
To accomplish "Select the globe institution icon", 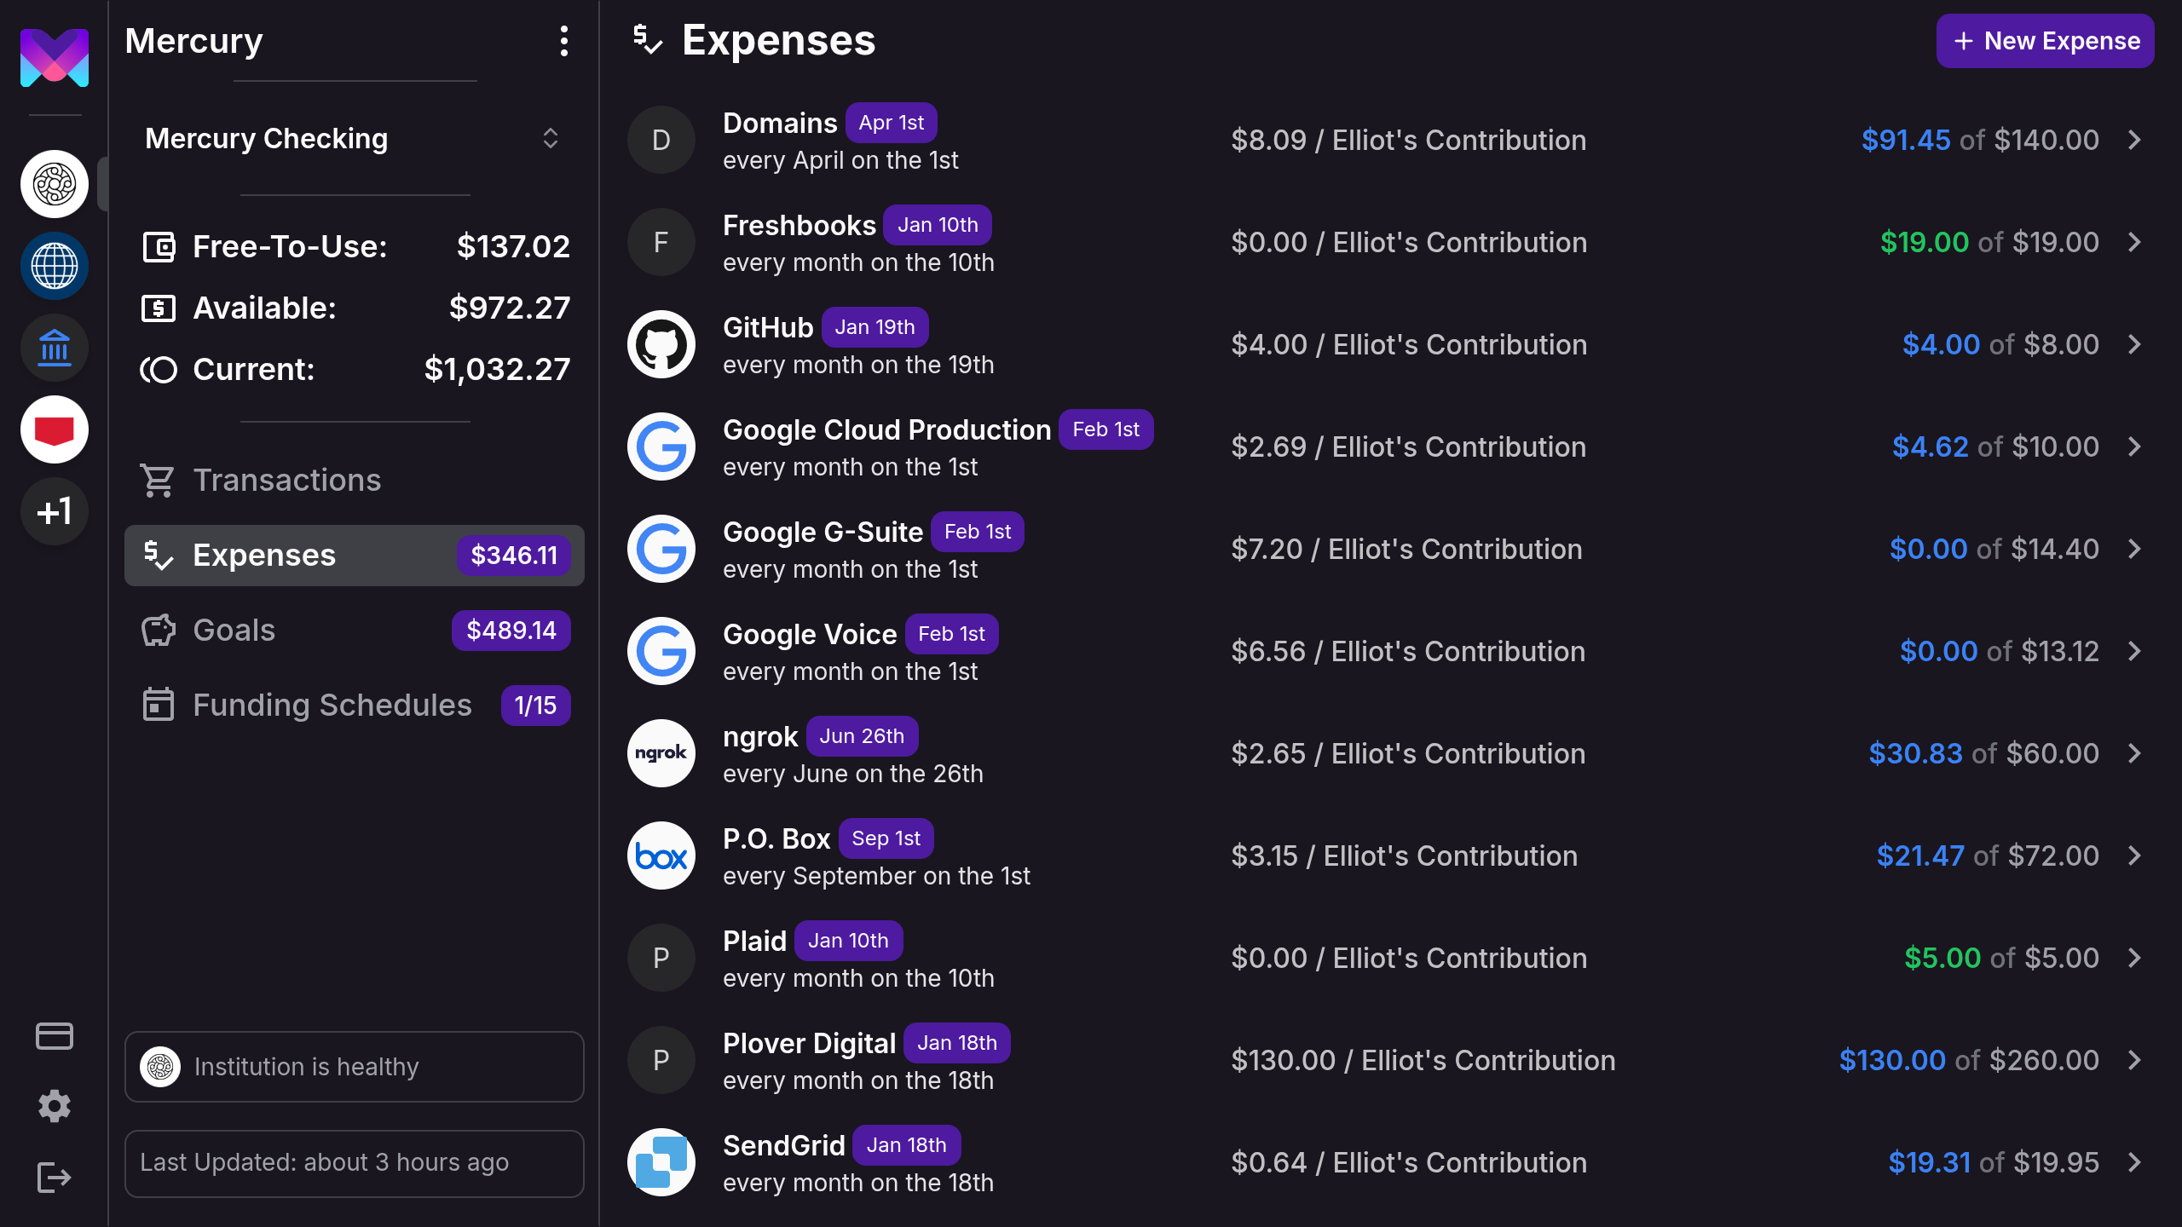I will (x=55, y=266).
